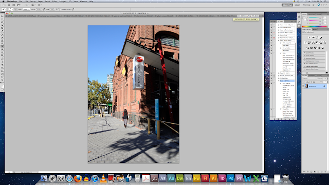Select the Type tool
Viewport: 329px width, 185px height.
point(2,62)
